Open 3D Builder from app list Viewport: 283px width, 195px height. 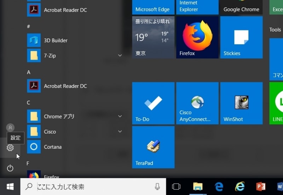(56, 40)
